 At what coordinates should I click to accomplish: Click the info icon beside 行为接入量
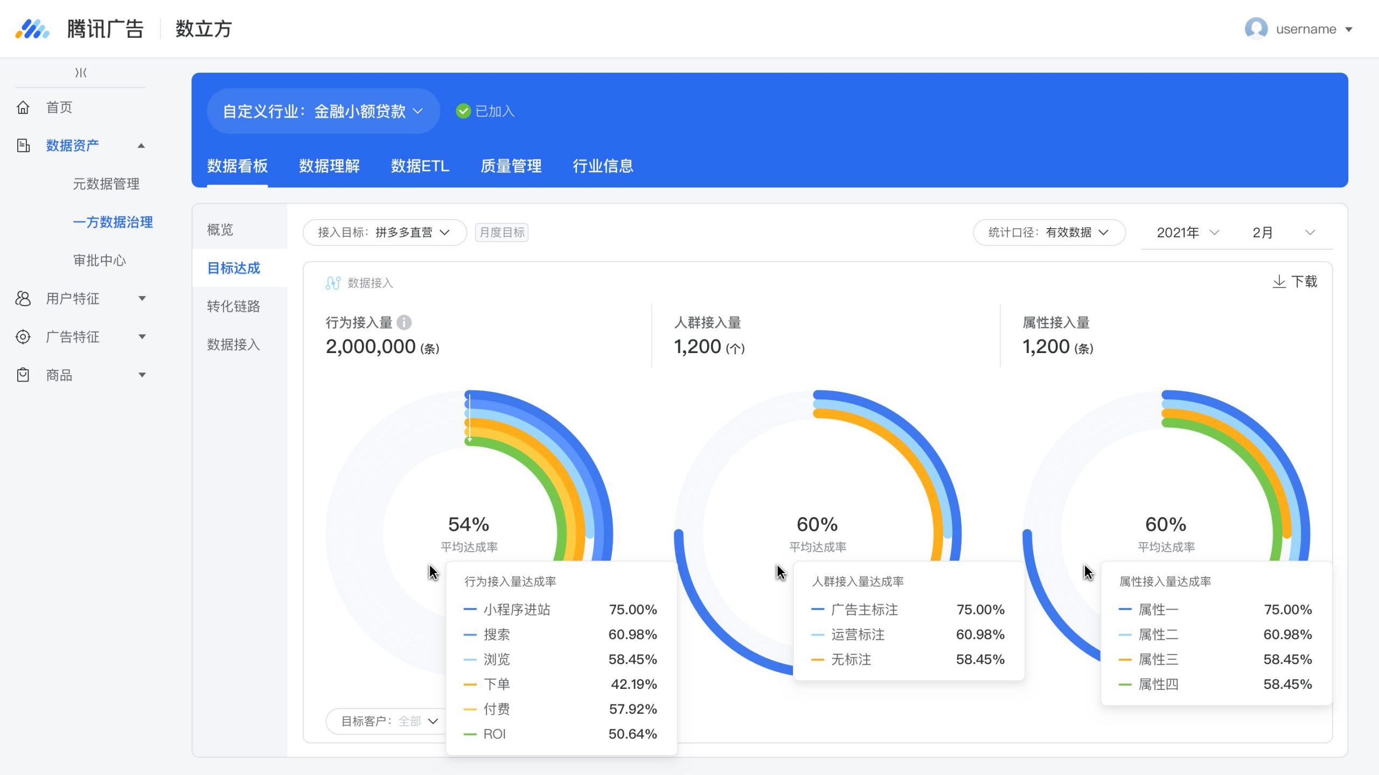[x=404, y=322]
